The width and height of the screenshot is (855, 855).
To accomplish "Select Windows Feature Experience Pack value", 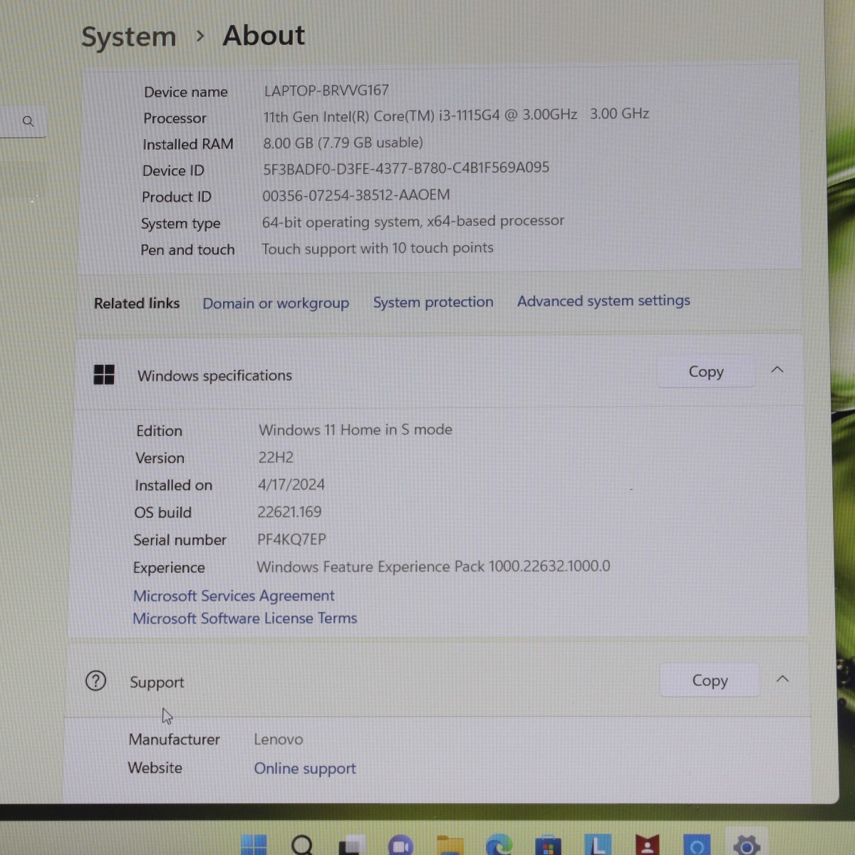I will [433, 566].
